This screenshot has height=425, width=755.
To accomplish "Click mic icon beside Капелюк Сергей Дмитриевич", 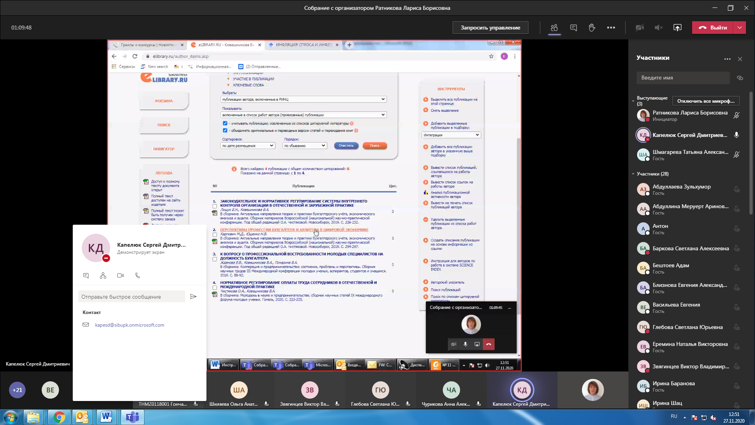I will click(x=737, y=135).
